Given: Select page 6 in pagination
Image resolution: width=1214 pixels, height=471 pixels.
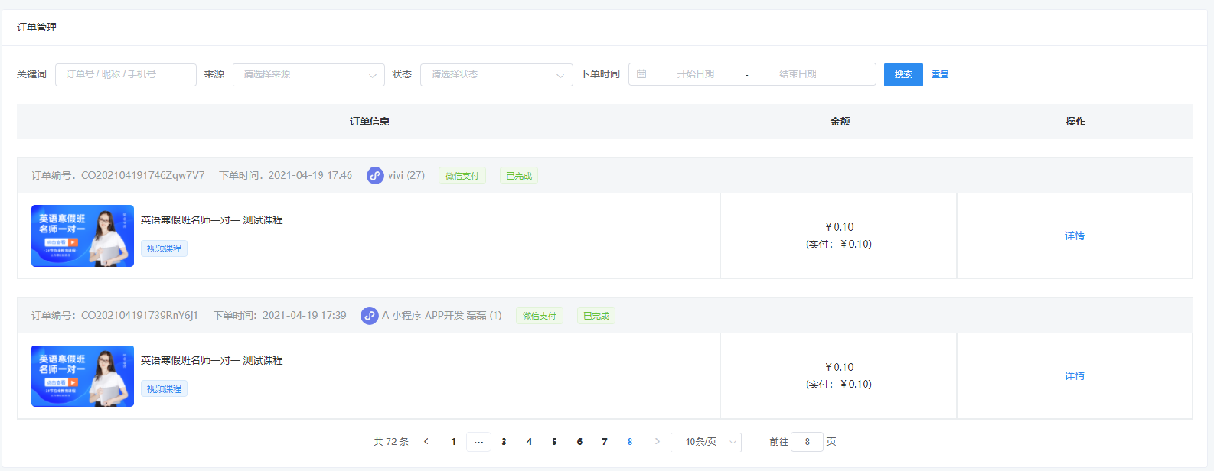Looking at the screenshot, I should coord(579,442).
